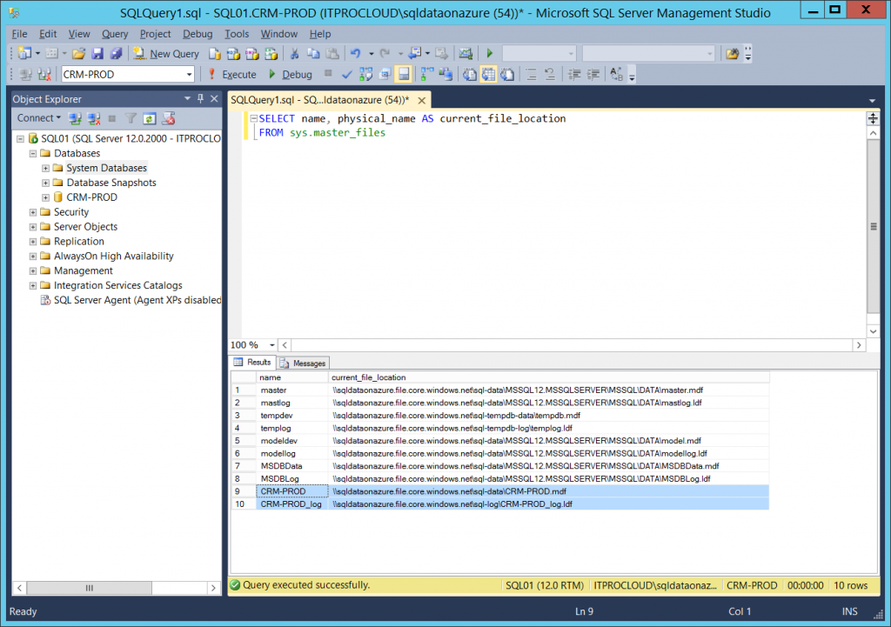Click the Activity Monitor icon
The height and width of the screenshot is (627, 891).
466,53
